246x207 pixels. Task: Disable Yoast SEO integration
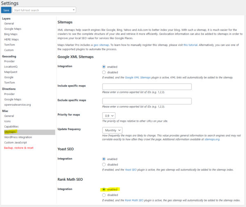tap(104, 164)
